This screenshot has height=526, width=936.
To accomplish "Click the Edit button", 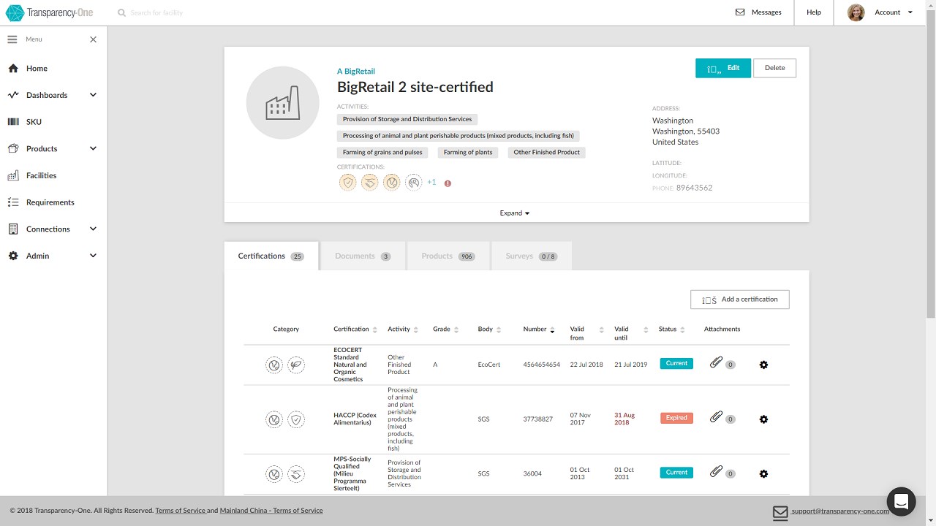I will (x=723, y=68).
